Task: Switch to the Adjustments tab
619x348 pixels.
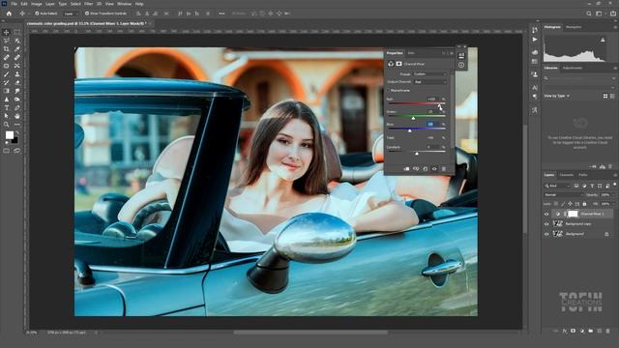Action: click(572, 68)
